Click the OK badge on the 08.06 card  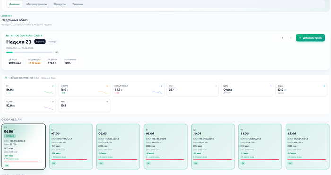tap(101, 163)
